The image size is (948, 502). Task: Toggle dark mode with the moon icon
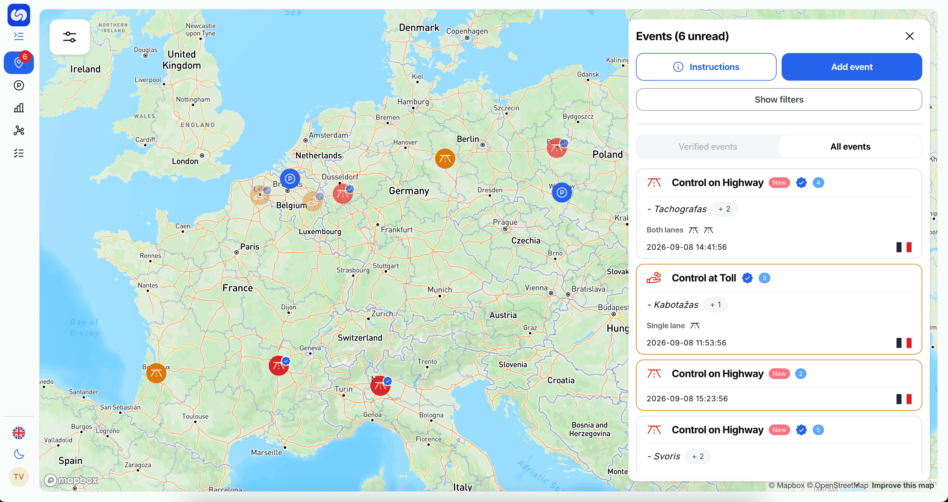(x=19, y=454)
